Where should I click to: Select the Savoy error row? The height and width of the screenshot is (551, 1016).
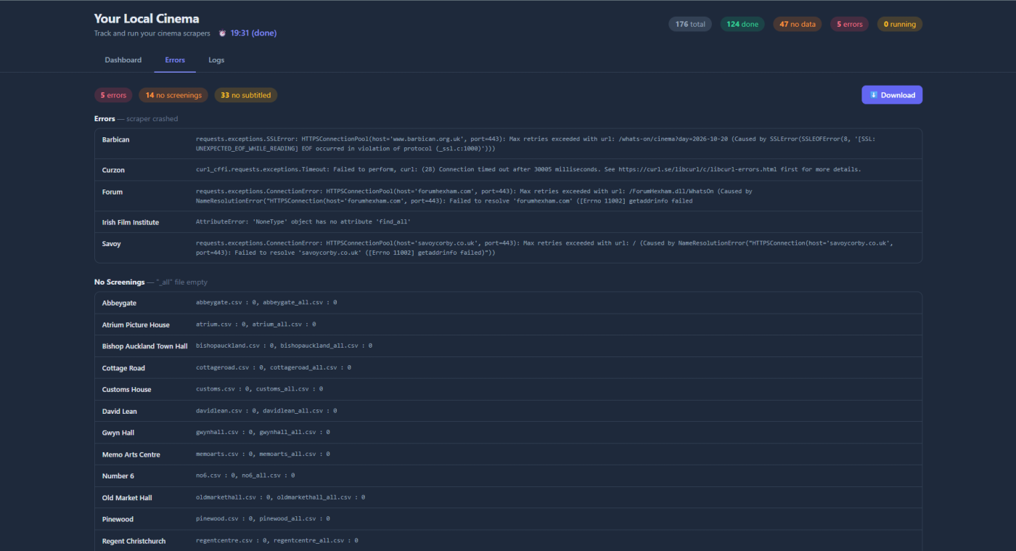coord(508,248)
